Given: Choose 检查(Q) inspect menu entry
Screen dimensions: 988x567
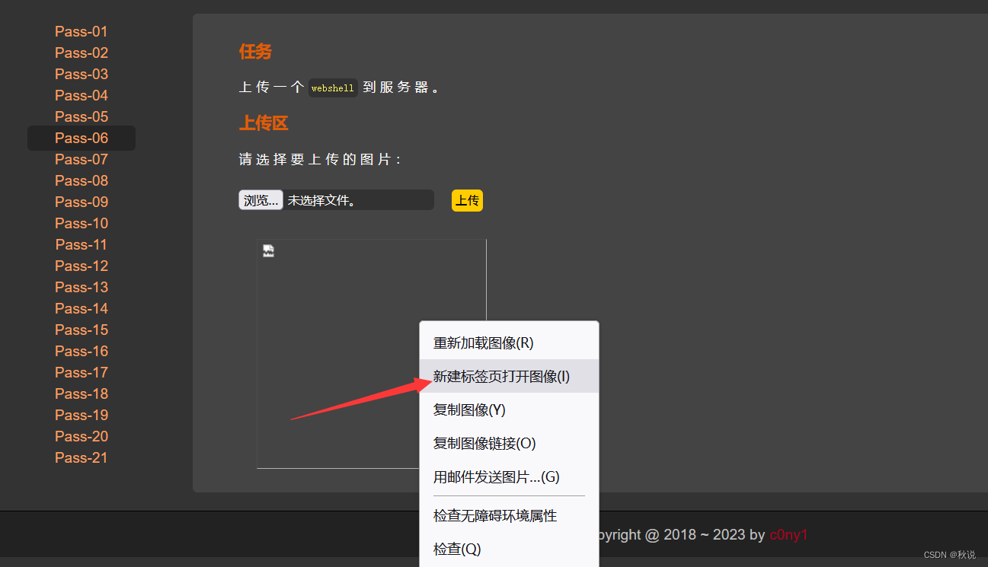Looking at the screenshot, I should coord(509,549).
